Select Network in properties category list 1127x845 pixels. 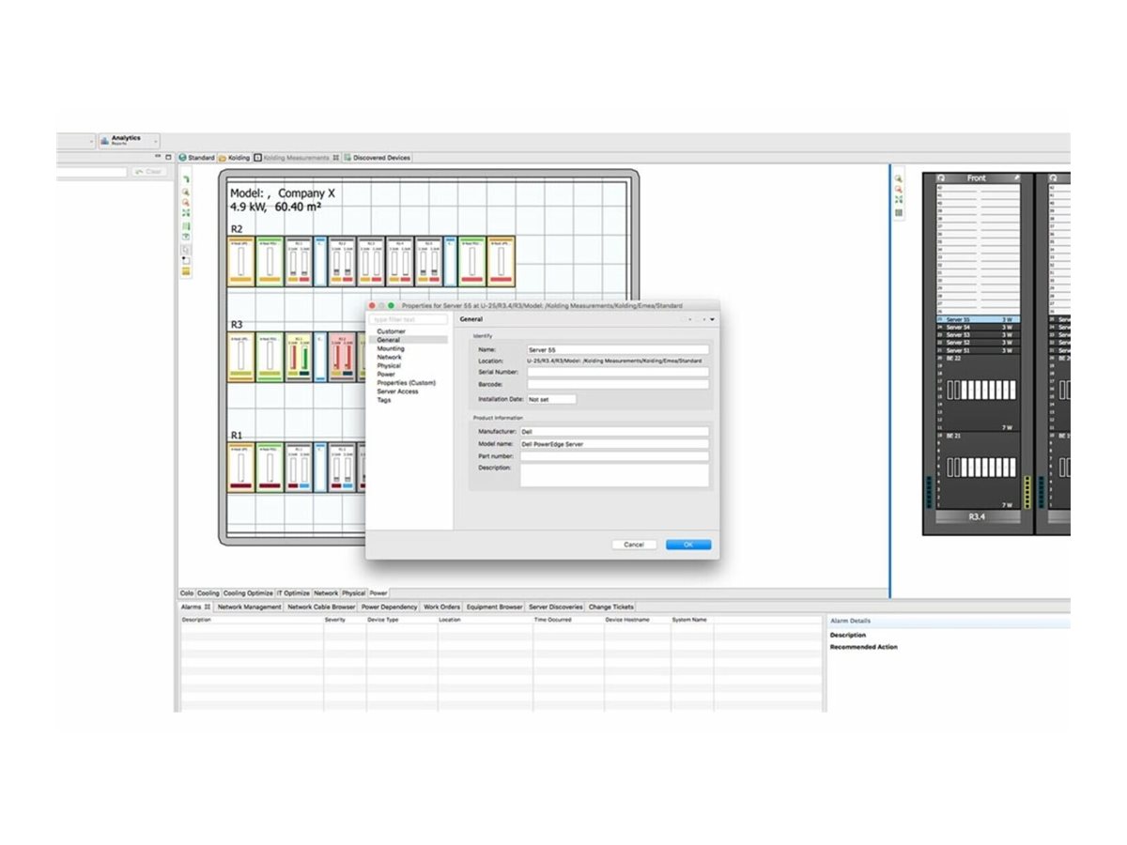click(389, 357)
